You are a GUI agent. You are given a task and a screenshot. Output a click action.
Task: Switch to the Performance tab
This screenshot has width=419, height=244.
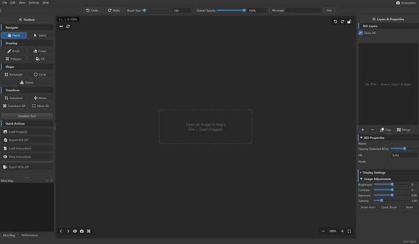pyautogui.click(x=29, y=235)
